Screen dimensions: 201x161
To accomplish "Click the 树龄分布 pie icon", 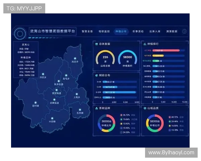I will (x=96, y=75).
